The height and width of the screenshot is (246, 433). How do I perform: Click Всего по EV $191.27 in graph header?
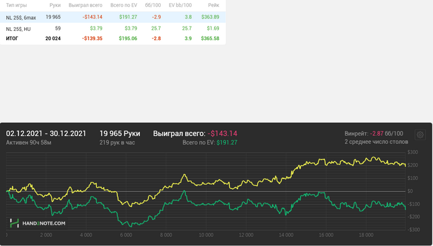(210, 143)
